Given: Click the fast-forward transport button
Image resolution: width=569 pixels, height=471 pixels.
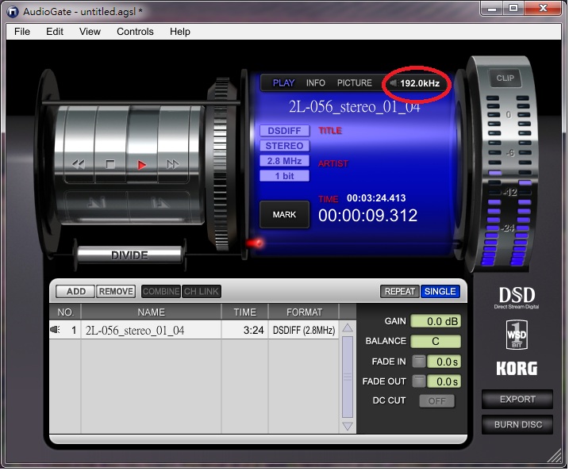Looking at the screenshot, I should click(x=173, y=165).
